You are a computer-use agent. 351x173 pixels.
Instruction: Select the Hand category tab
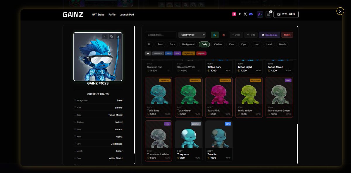tap(256, 44)
